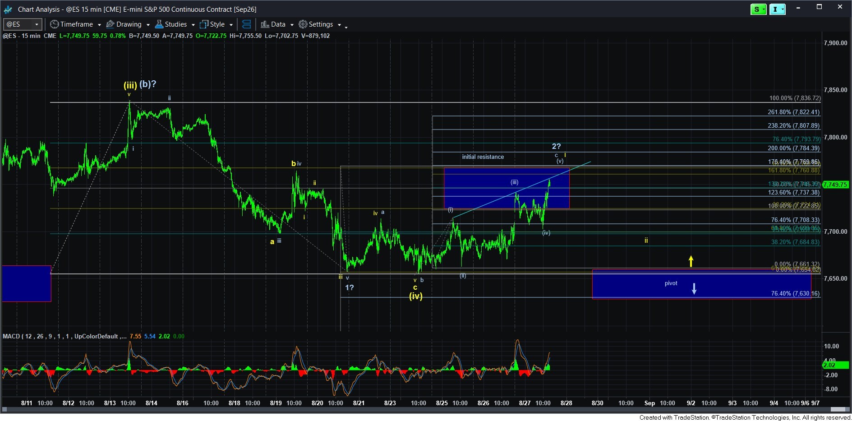Click the '(b)?' wave label
Screen dimensions: 852x421
[x=148, y=84]
